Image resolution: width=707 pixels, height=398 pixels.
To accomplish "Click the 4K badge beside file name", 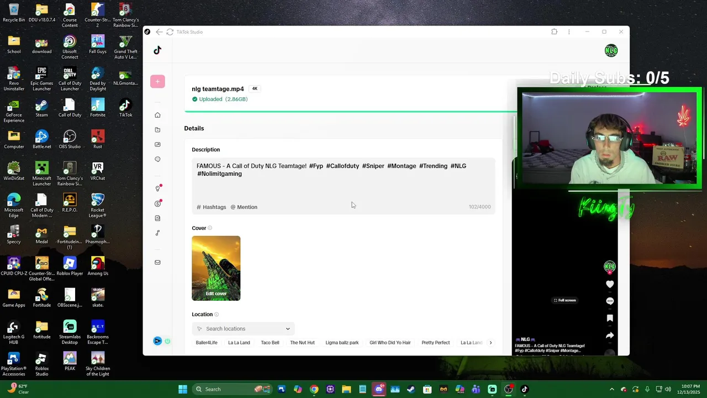I will [x=255, y=89].
